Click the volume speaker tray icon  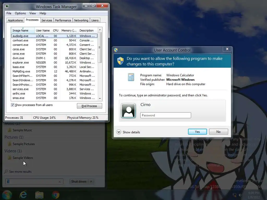tap(241, 195)
